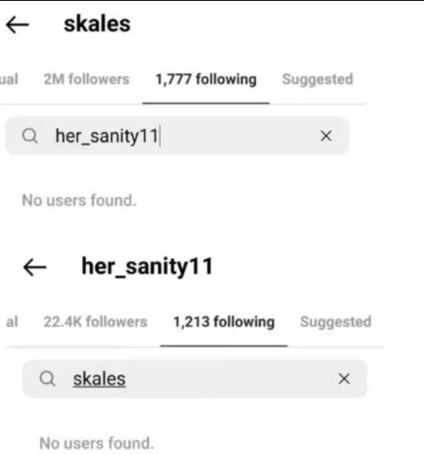Switch to Suggested tab beside 1,777 following

(x=317, y=79)
